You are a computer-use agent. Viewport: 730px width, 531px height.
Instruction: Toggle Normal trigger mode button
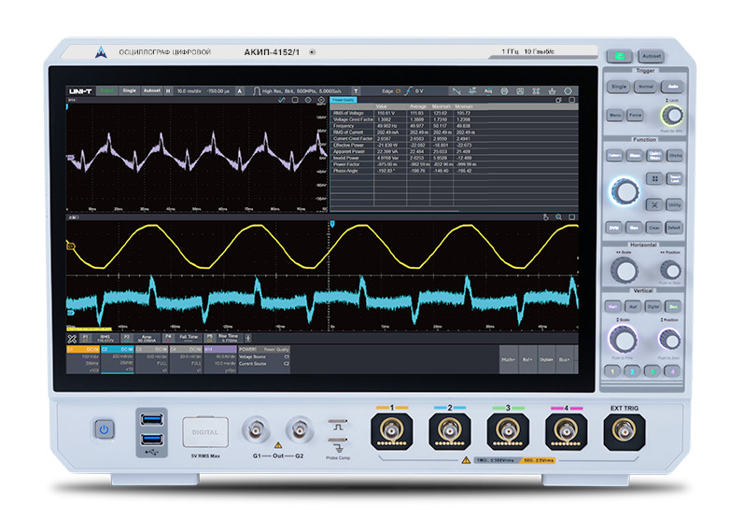click(646, 86)
